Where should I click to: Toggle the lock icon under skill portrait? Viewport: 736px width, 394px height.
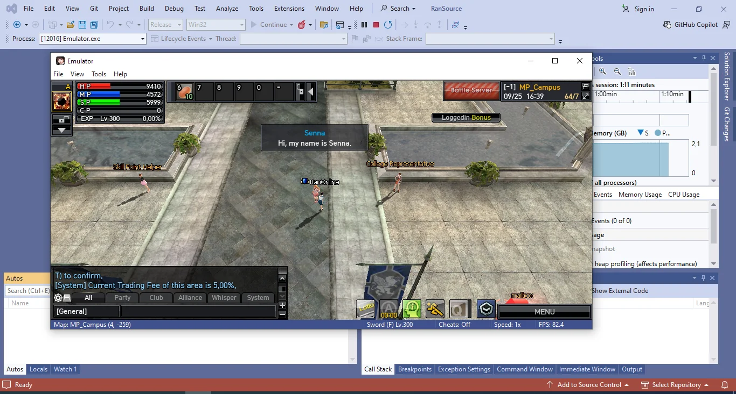point(61,119)
